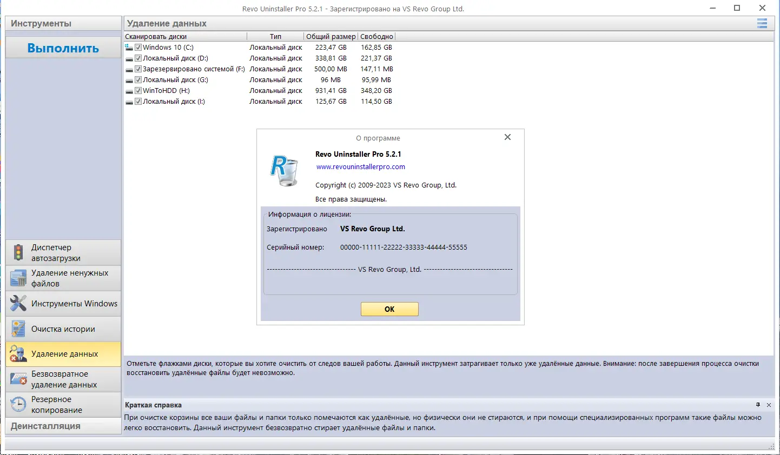Minimize the Revo Uninstaller window
Screen dimensions: 780x455
[x=713, y=8]
